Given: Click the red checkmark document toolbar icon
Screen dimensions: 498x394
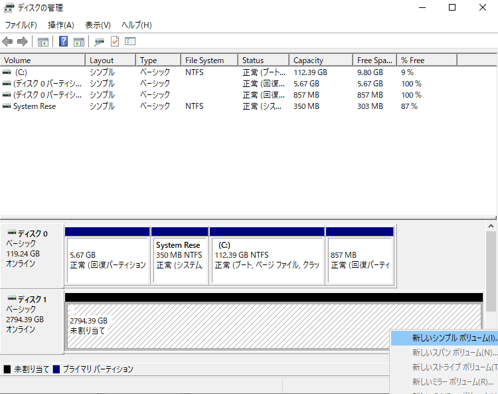Looking at the screenshot, I should pos(114,42).
